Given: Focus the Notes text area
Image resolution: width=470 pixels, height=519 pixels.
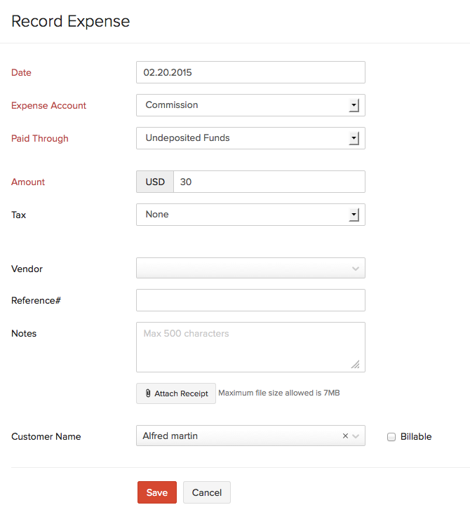Looking at the screenshot, I should (x=250, y=347).
